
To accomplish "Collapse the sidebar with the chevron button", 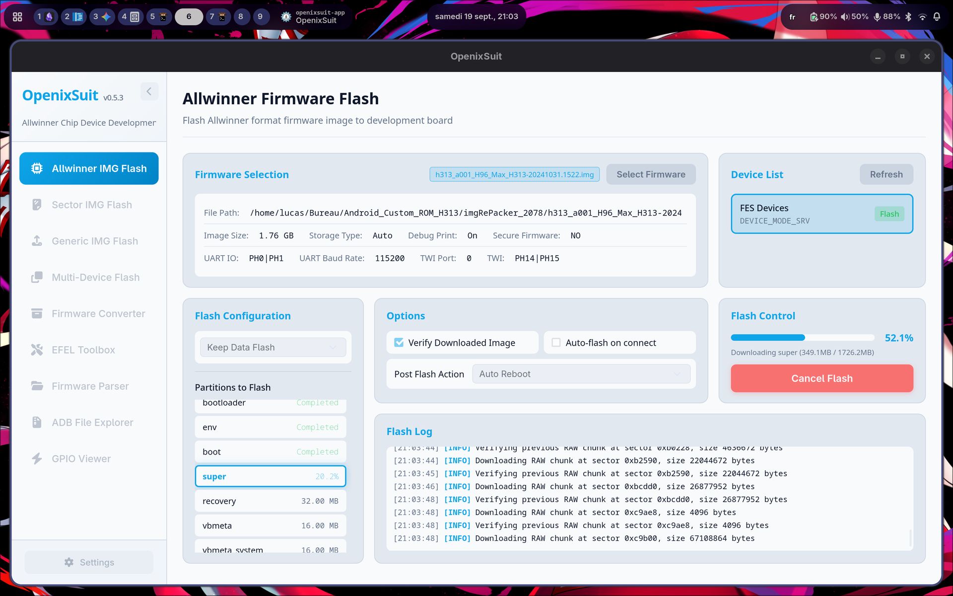I will 149,91.
